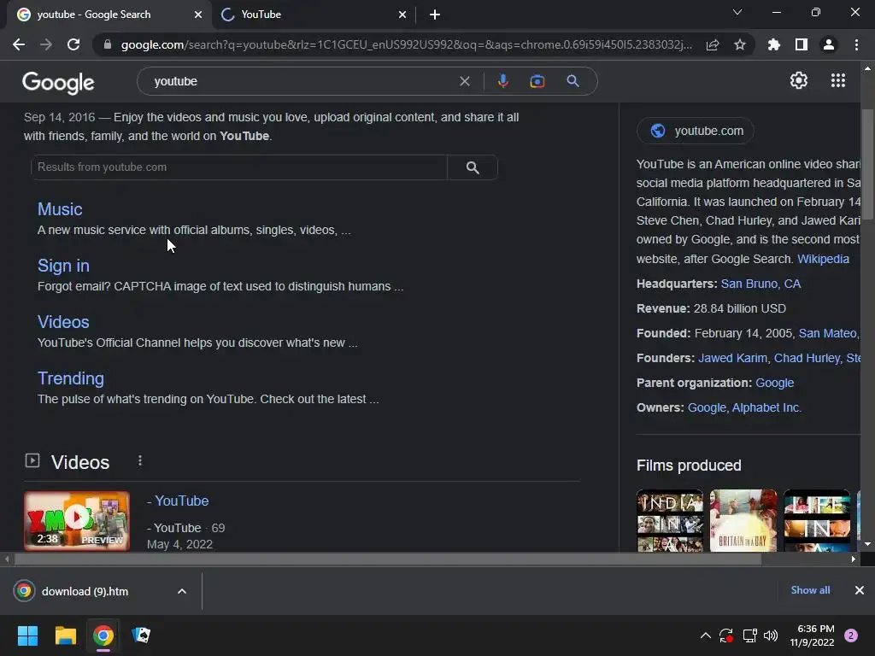Open the Chad Hurley founder link

coord(807,358)
